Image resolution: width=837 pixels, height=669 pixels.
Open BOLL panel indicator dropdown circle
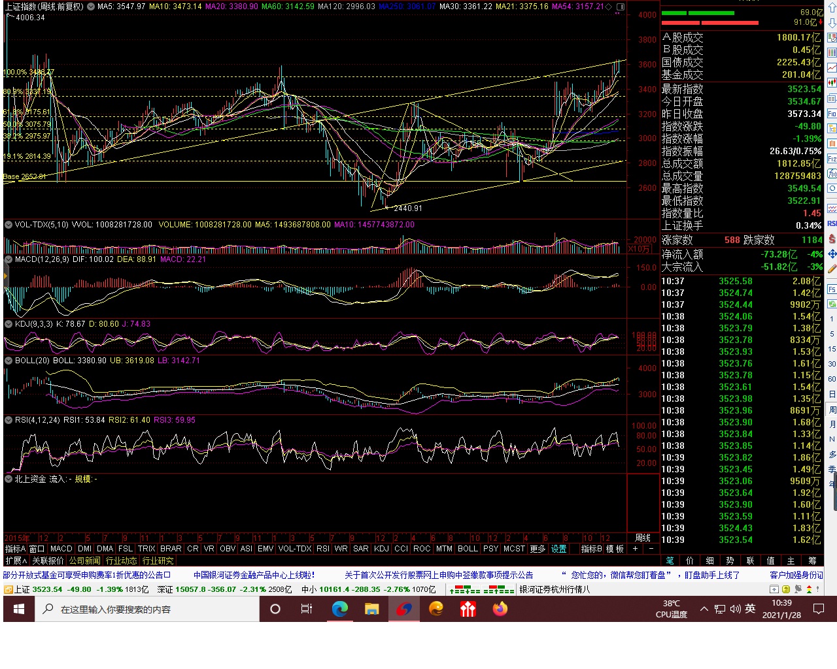click(x=9, y=360)
